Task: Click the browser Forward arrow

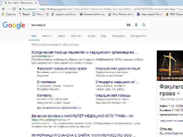Action: coord(9,9)
